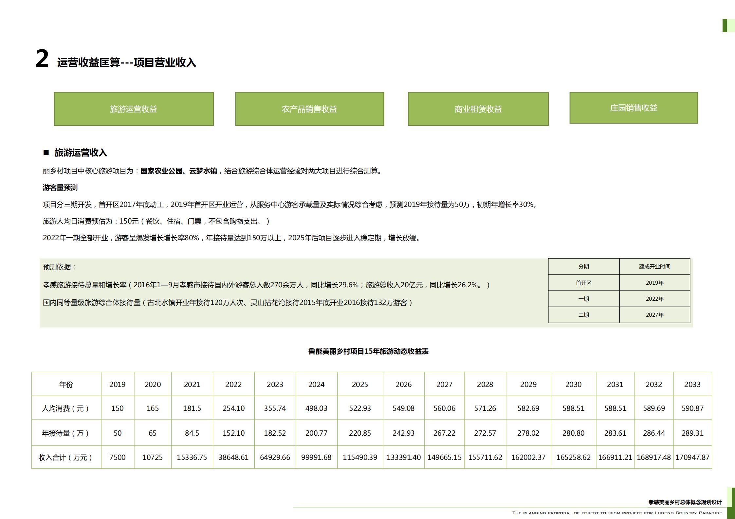735x519 pixels.
Task: Click the 162002.37 revenue cell
Action: (528, 457)
